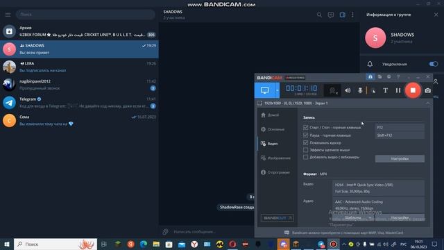
Task: Click the Bandicam purchase info message at bottom
Action: [x=343, y=233]
